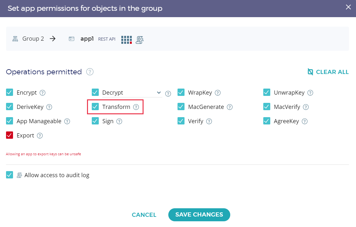Click the help icon next to Encrypt
Screen dimensions: 356x227
click(x=43, y=93)
